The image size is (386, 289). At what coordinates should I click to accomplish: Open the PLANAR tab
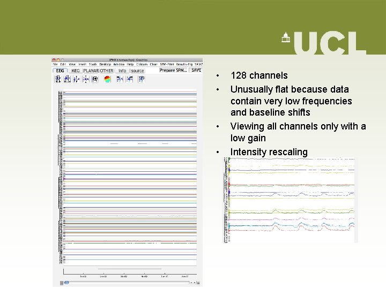[91, 71]
